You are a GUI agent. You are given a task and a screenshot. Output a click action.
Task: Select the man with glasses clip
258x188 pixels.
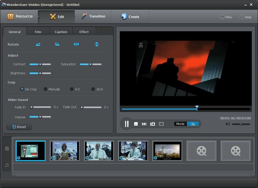coord(133,151)
